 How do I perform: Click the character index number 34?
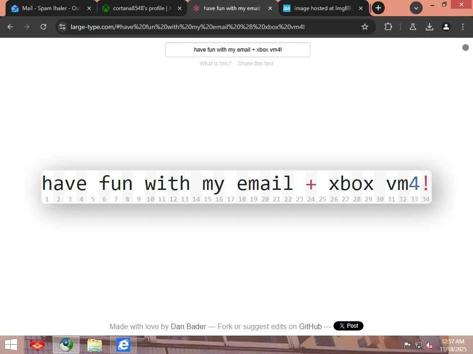click(x=425, y=199)
